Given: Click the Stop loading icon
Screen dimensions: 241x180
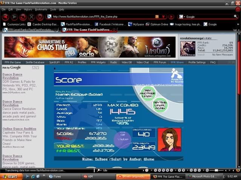Looking at the screenshot, I should pyautogui.click(x=32, y=17).
